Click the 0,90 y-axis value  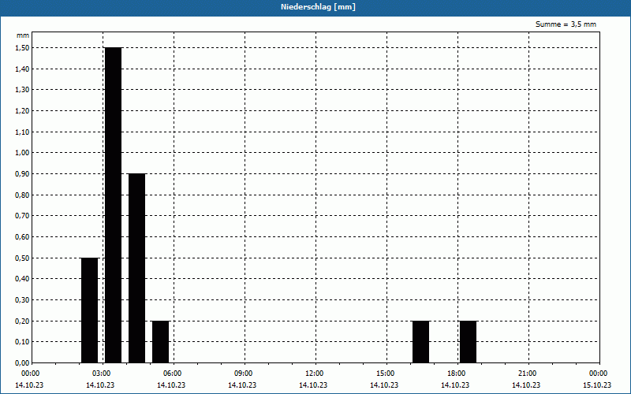tap(22, 173)
